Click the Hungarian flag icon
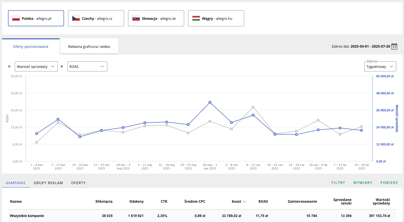 pyautogui.click(x=196, y=18)
